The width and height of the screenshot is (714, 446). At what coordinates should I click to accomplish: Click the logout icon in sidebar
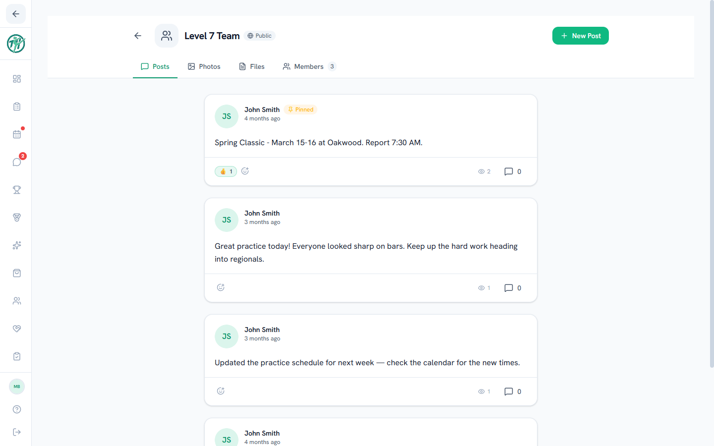(17, 432)
